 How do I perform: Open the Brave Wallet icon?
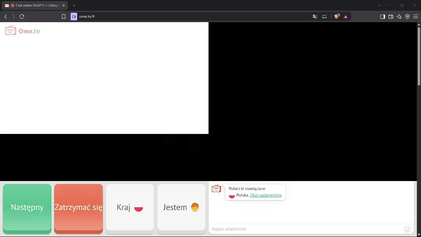(391, 16)
